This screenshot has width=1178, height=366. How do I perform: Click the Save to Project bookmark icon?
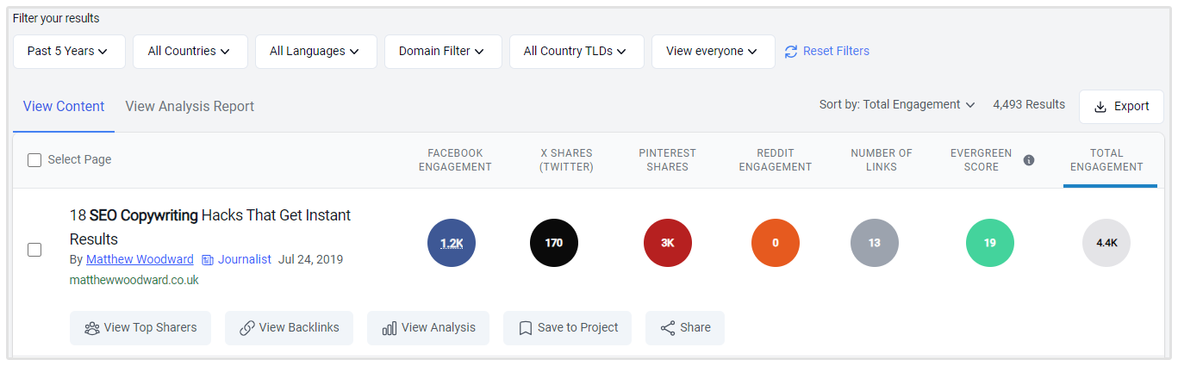click(x=526, y=328)
